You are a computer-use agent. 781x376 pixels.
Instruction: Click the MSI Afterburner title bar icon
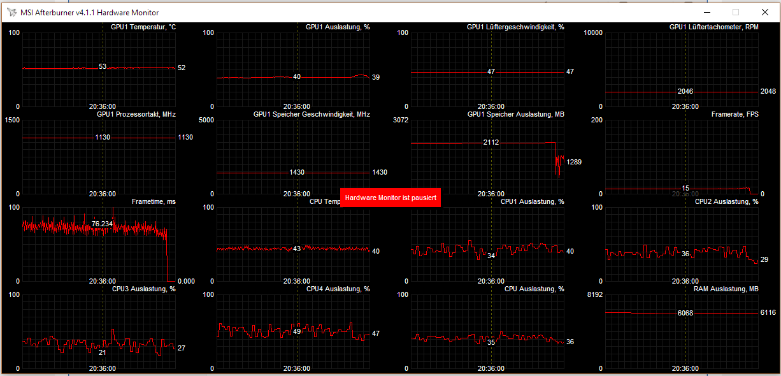point(12,12)
